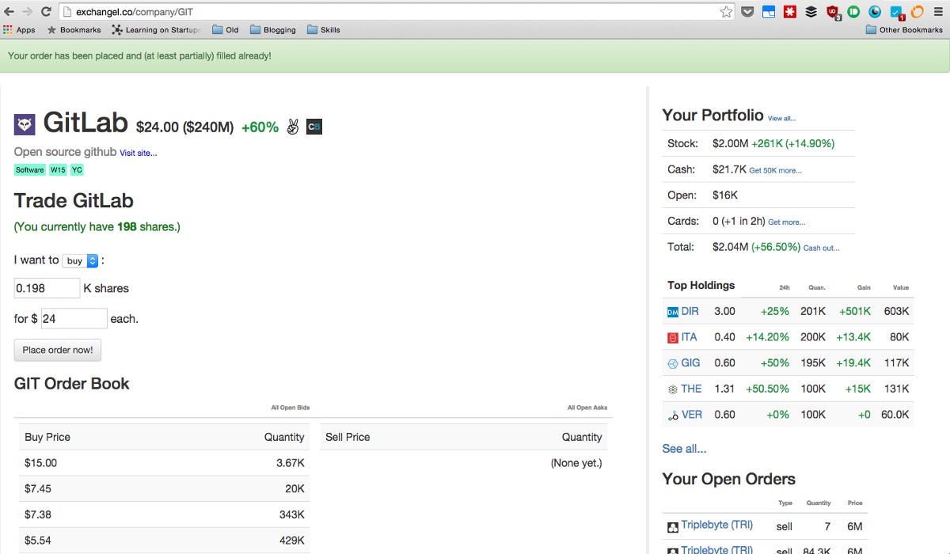Viewport: 950px width, 554px height.
Task: Click the $7.45 buy price cell
Action: (38, 489)
